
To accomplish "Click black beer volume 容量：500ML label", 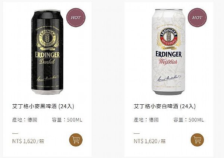I will point(67,120).
